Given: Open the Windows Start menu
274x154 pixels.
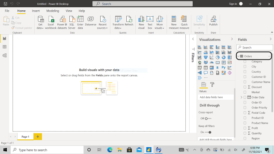Looking at the screenshot, I should click(5, 150).
